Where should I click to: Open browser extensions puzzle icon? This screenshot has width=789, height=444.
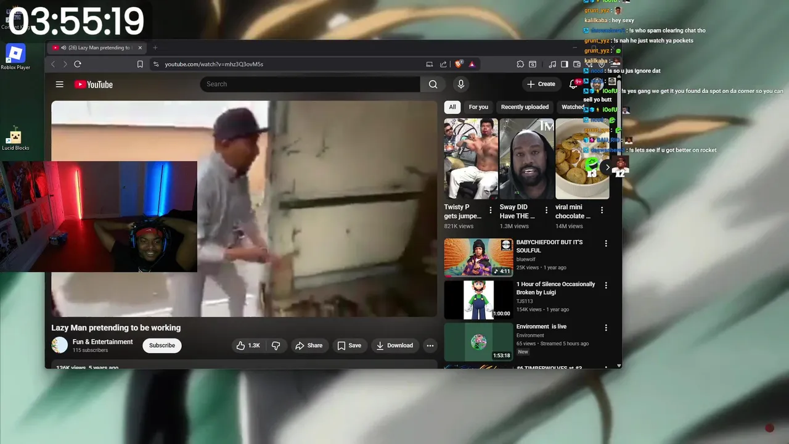520,64
